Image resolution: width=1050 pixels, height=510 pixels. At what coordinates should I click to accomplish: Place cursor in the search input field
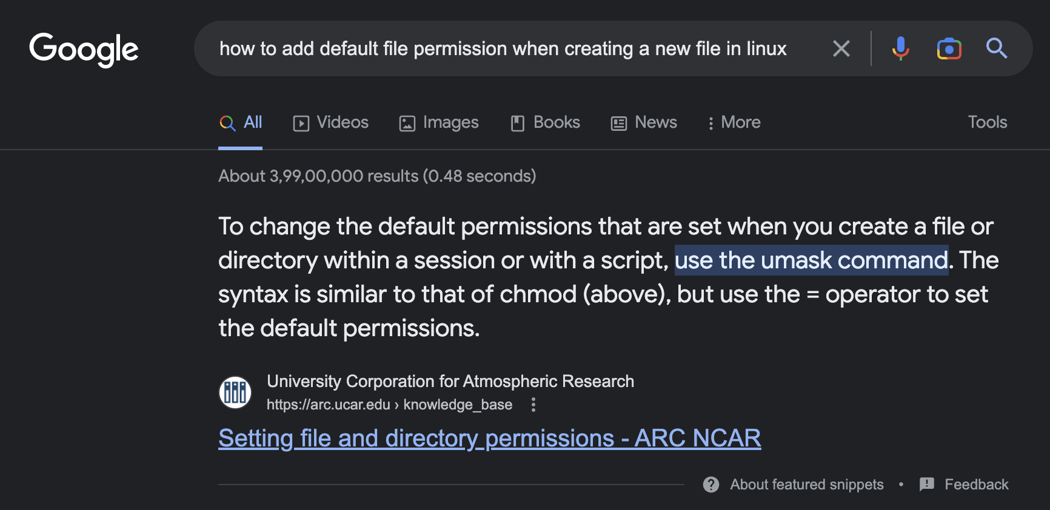point(503,49)
